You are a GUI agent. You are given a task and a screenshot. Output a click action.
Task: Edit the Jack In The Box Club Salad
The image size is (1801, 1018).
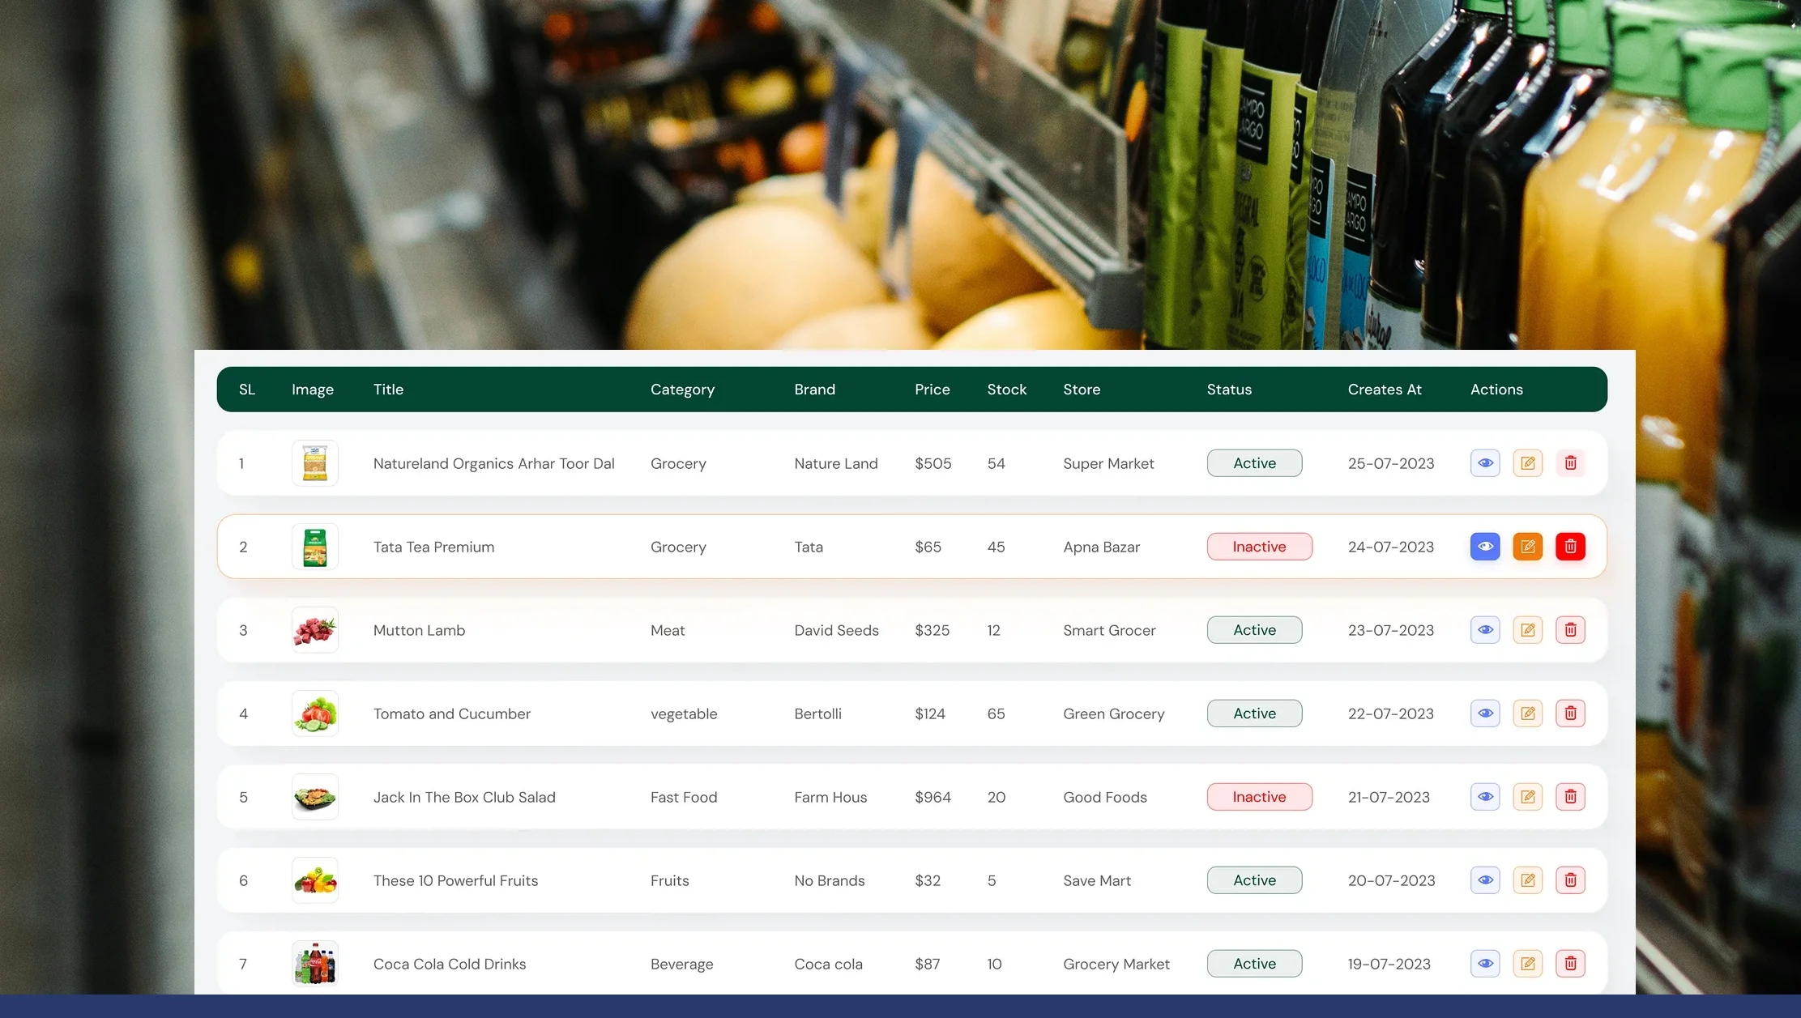click(1527, 796)
